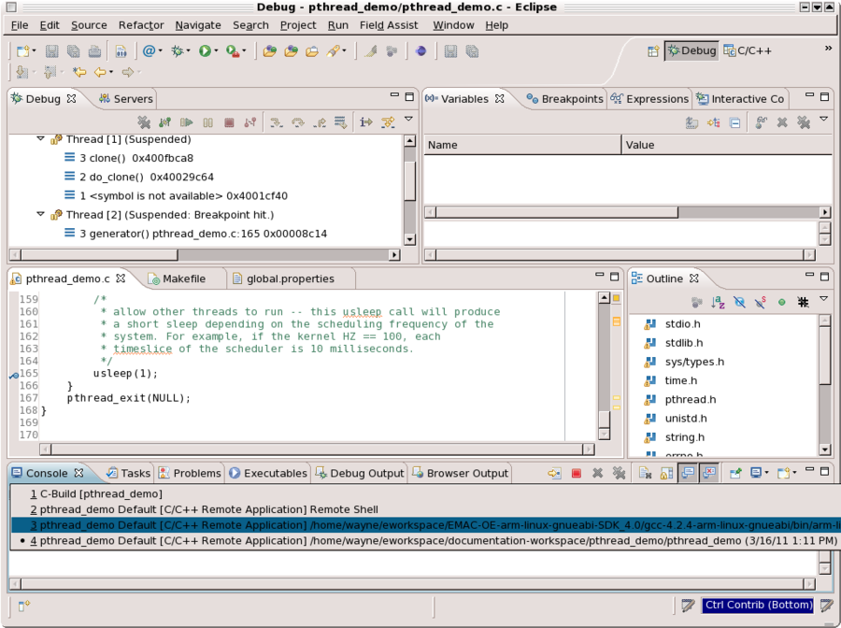Open the Variables view menu arrow

click(x=822, y=121)
